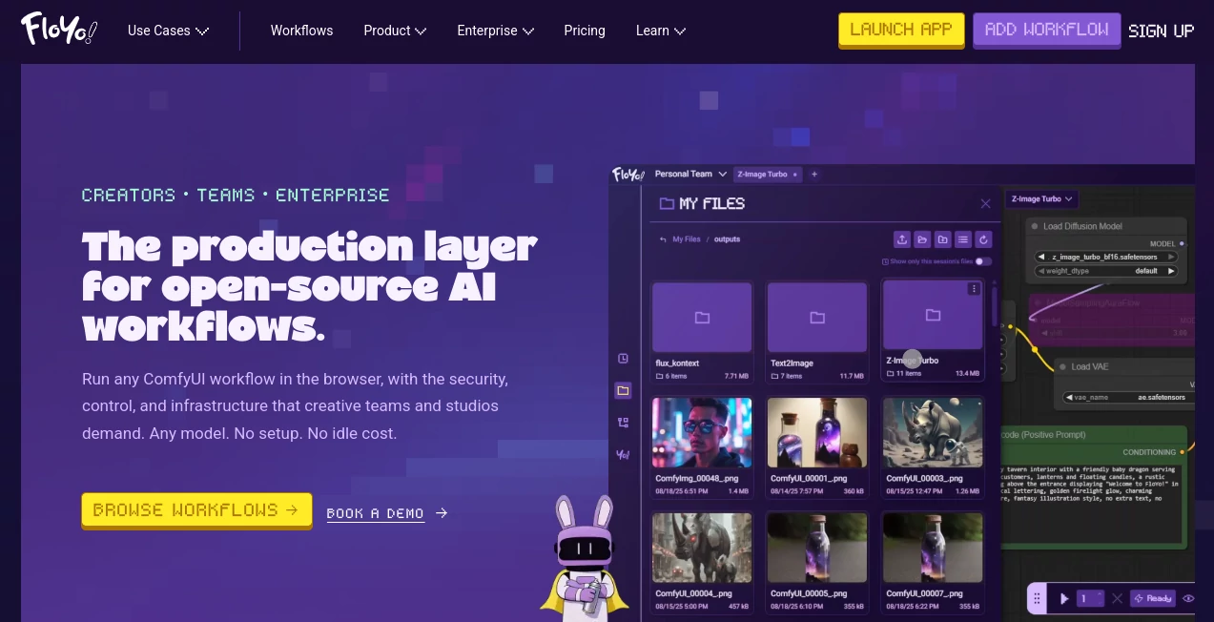This screenshot has width=1214, height=622.
Task: Click the batch count field showing 1
Action: (x=1090, y=599)
